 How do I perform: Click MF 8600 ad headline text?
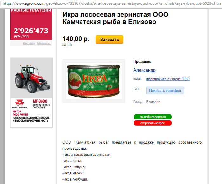pos(40,101)
